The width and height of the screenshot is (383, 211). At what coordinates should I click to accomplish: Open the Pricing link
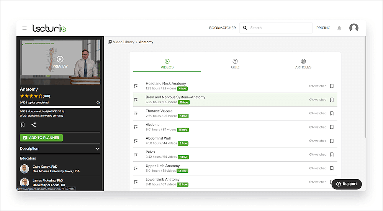[323, 28]
